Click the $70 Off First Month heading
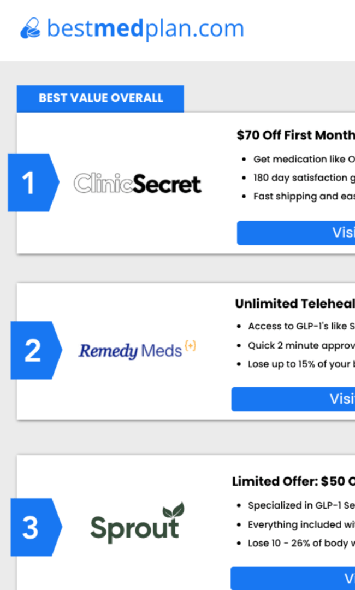 point(295,135)
